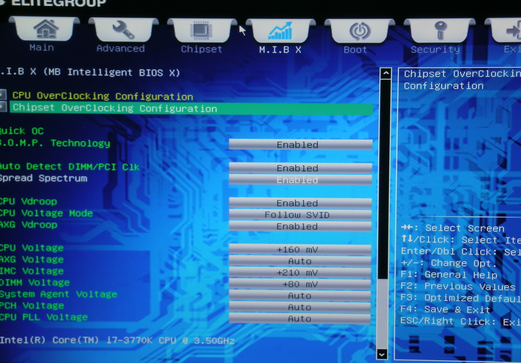Viewport: 521px width, 363px height.
Task: Open the Security tab key icon
Action: pyautogui.click(x=440, y=31)
